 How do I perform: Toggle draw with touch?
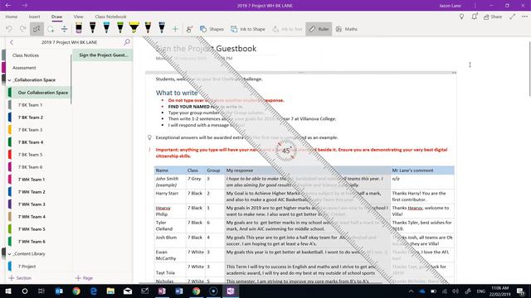coord(189,29)
